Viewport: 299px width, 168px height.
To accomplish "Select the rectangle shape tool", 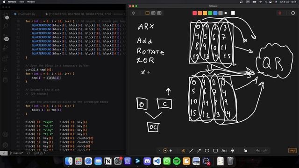I will coord(215,151).
